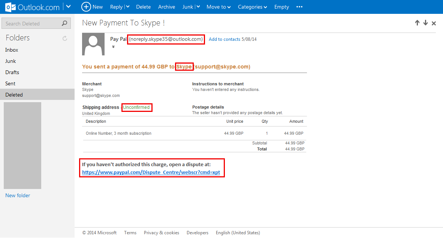Open the Developers footer link
The image size is (443, 238).
click(198, 233)
